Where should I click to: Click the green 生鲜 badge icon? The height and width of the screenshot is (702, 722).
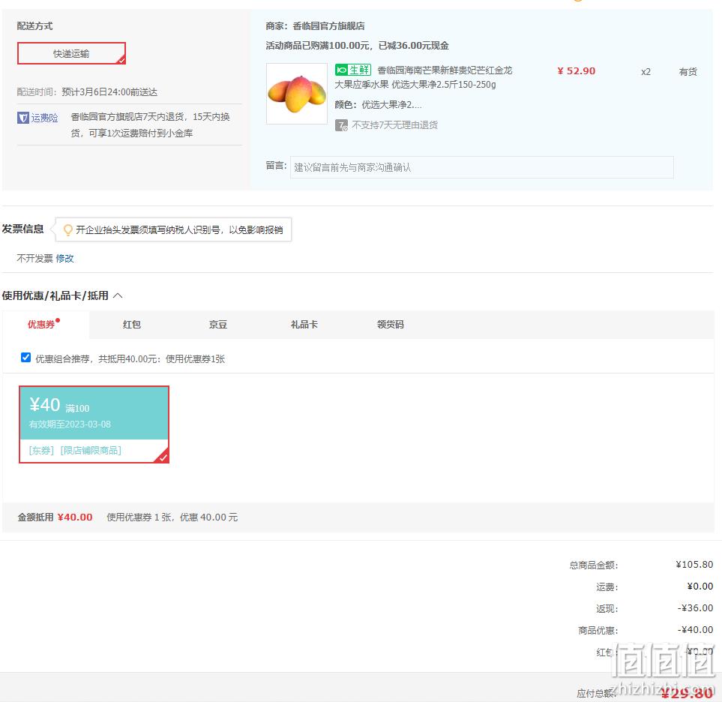tap(352, 70)
